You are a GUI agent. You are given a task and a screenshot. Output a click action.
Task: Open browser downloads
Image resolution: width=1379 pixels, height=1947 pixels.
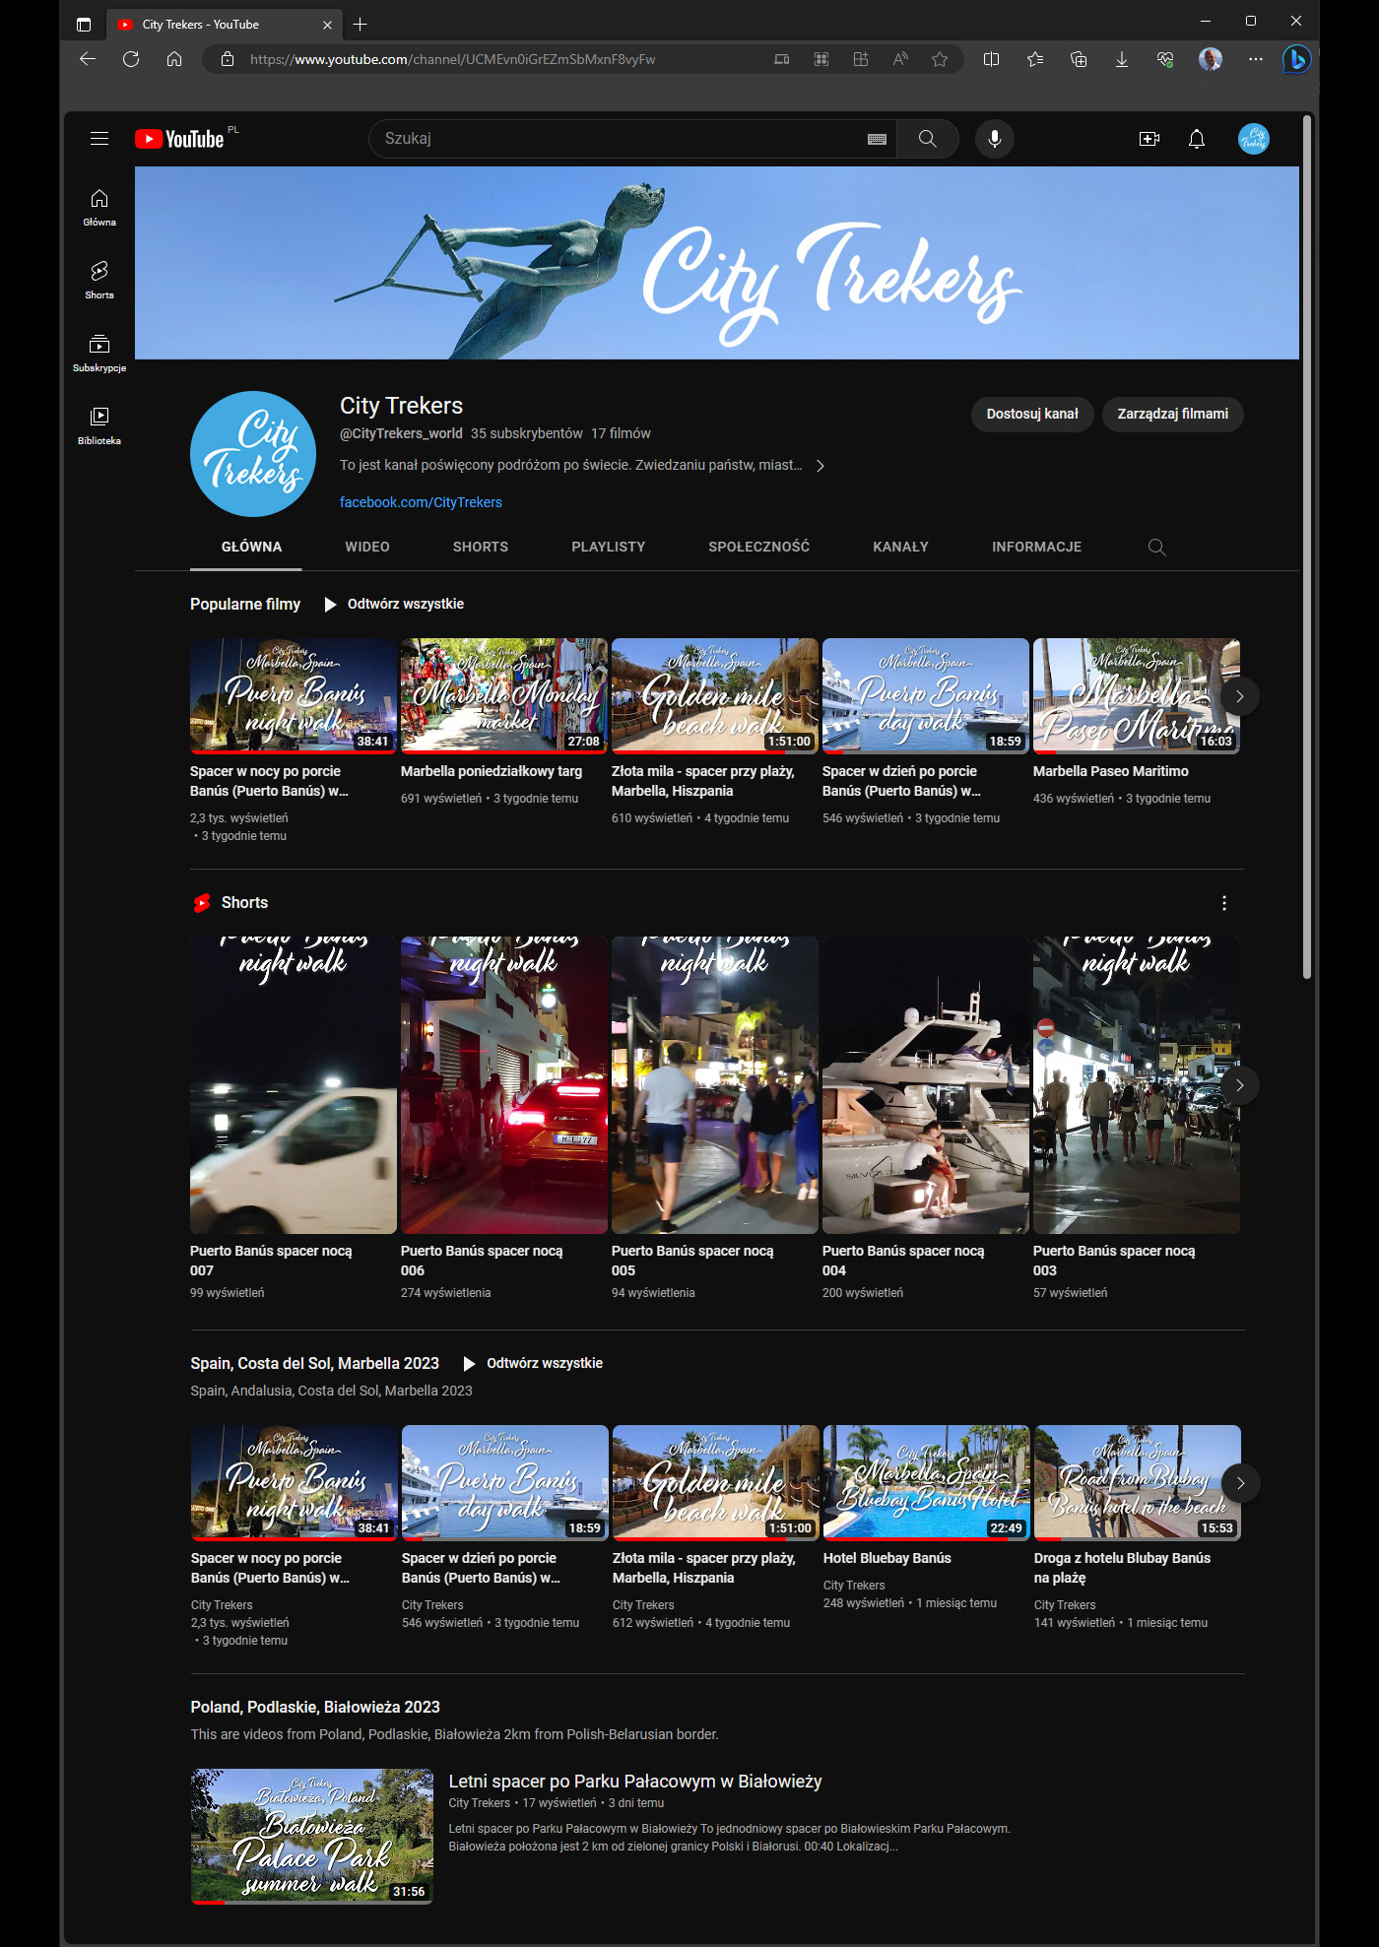click(x=1122, y=59)
